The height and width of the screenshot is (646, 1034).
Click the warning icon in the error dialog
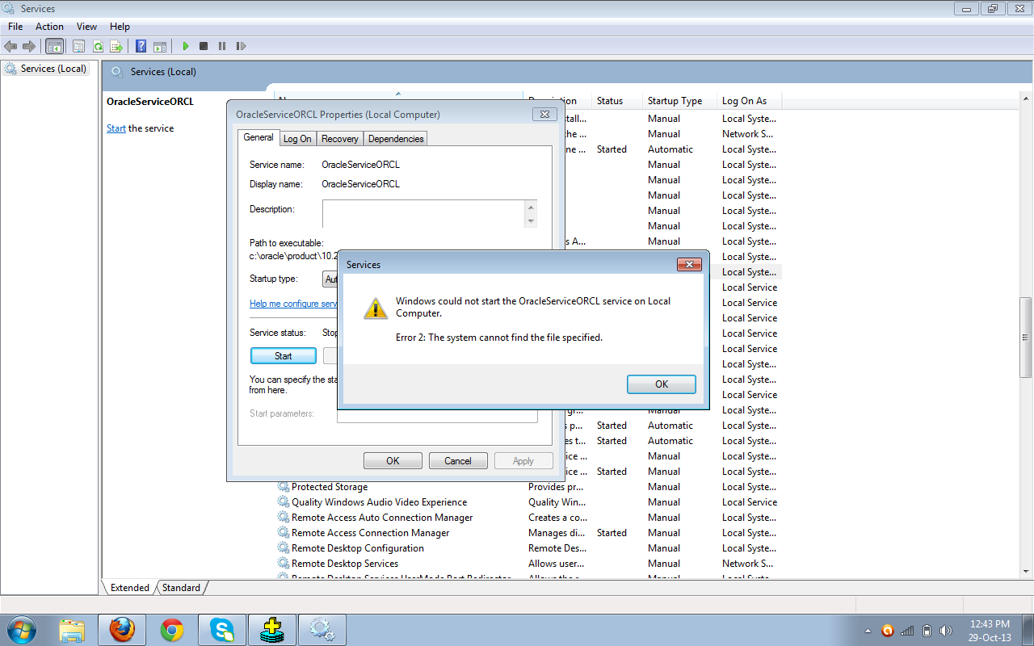point(375,308)
